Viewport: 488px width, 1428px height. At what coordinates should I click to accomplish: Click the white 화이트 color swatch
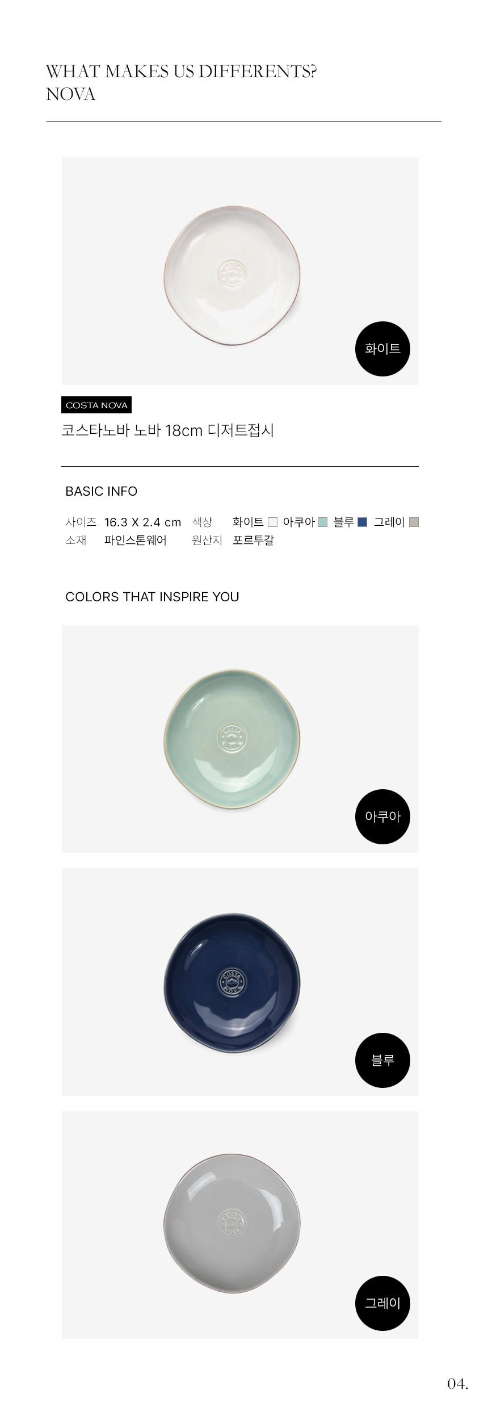click(272, 522)
